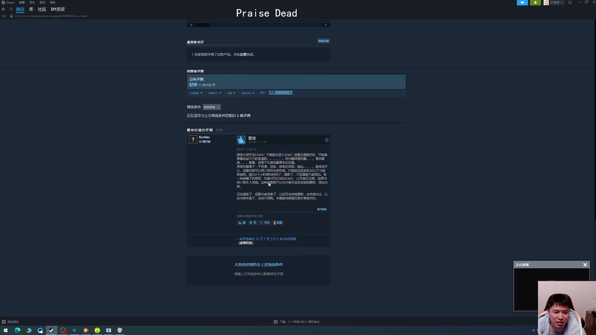Open the dark circular power-icon taskbar app
The height and width of the screenshot is (335, 596).
pyautogui.click(x=74, y=330)
